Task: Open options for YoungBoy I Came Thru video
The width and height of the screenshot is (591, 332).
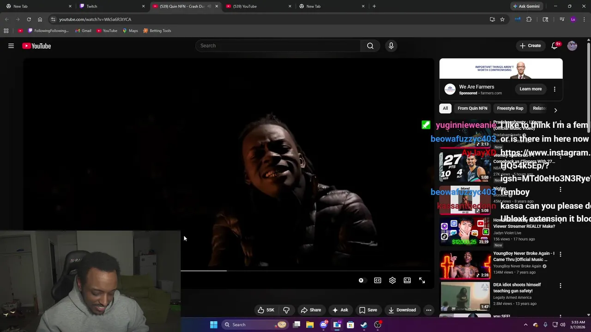Action: click(561, 254)
